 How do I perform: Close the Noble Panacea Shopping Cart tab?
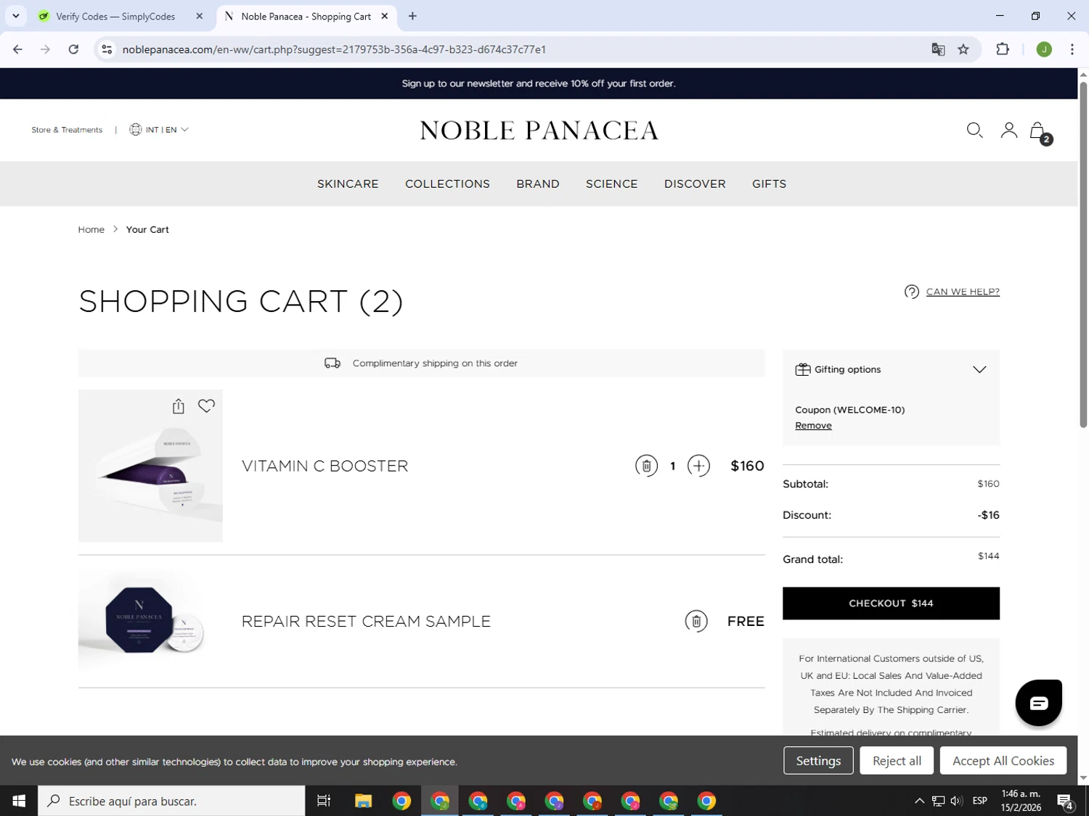(x=385, y=16)
